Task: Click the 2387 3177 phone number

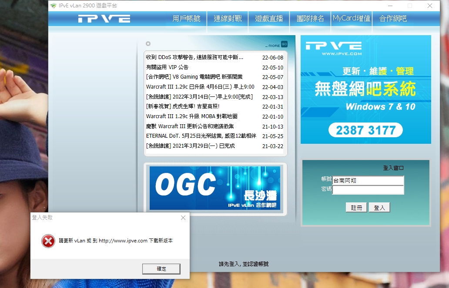Action: tap(365, 130)
